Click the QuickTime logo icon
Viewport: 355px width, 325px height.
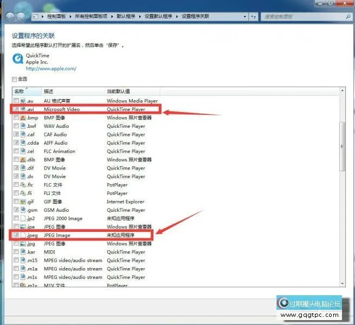coord(18,59)
